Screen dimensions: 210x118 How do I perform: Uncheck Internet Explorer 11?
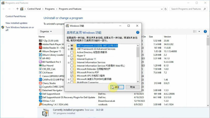pos(72,59)
